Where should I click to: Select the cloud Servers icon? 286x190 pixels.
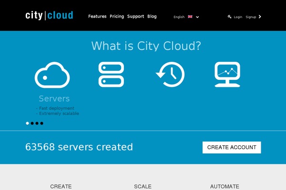[x=52, y=75]
